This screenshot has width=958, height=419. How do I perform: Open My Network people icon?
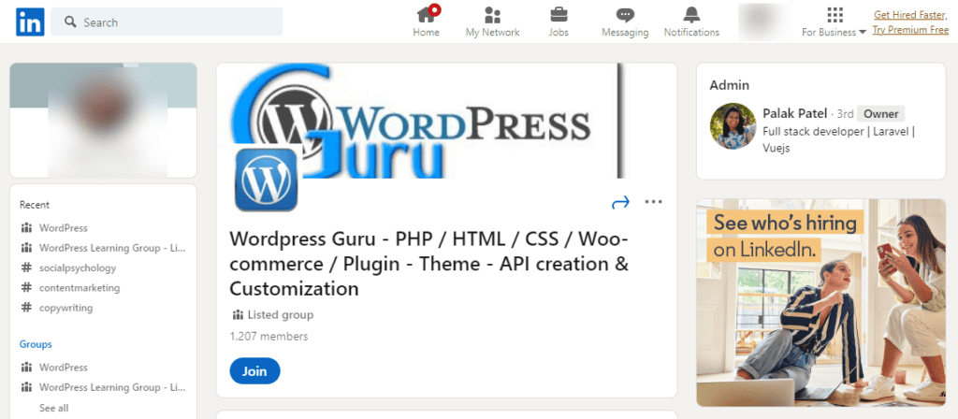492,15
